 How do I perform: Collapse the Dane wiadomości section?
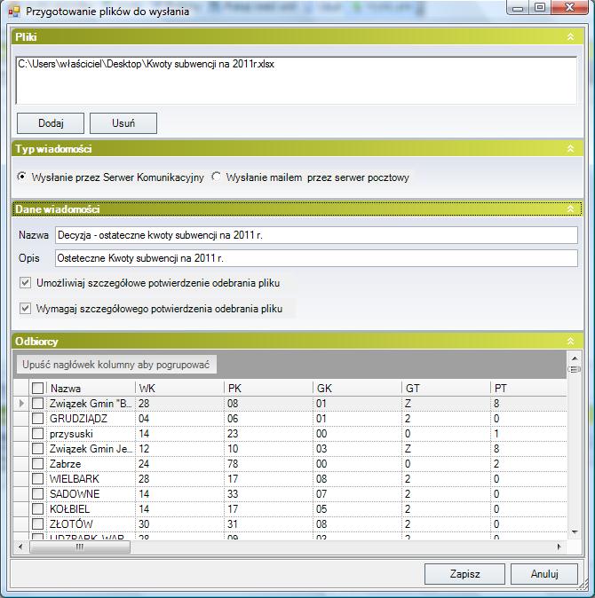570,209
